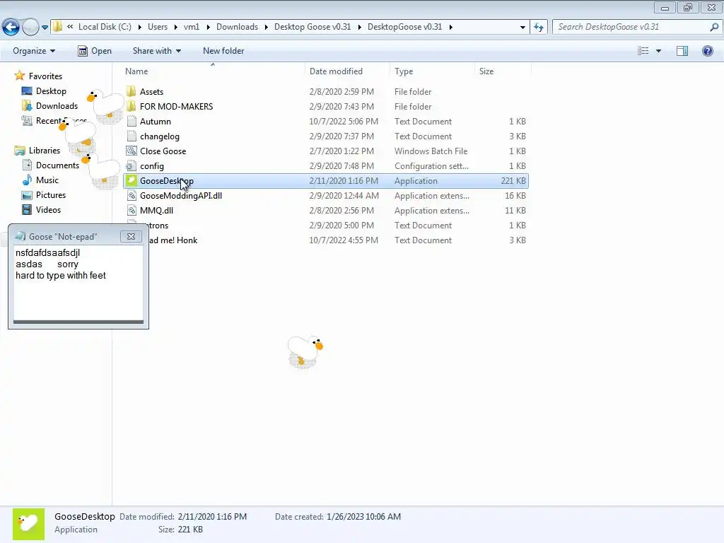Viewport: 724px width, 543px height.
Task: Select the GooseDesktop application icon
Action: [132, 180]
